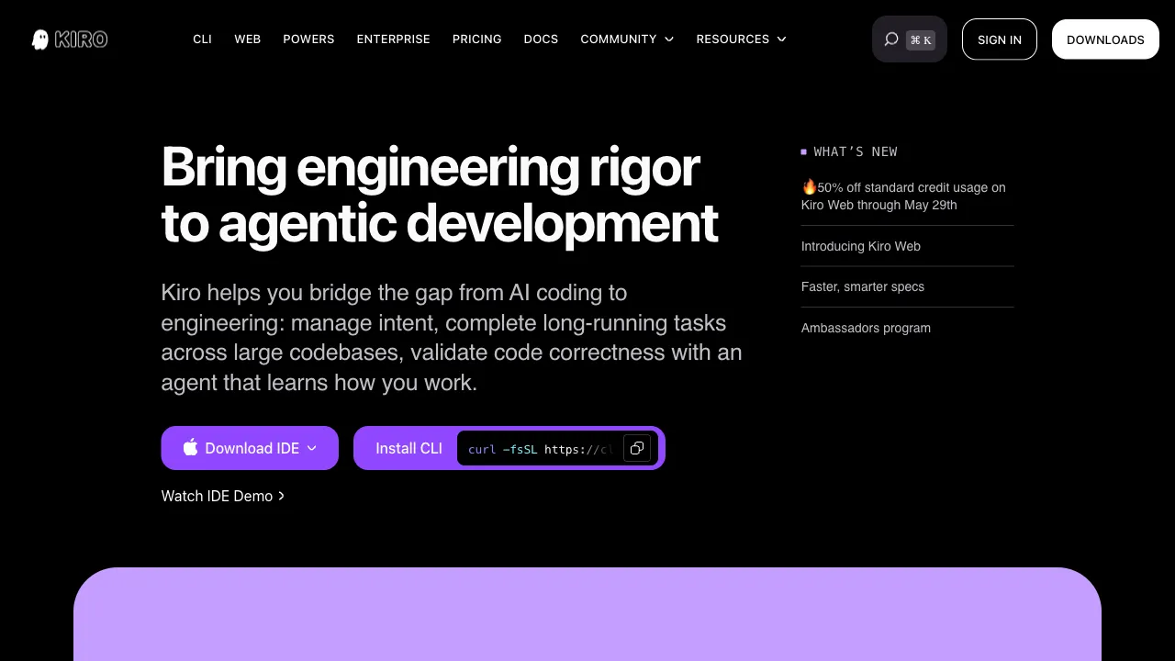Image resolution: width=1175 pixels, height=661 pixels.
Task: Open the Docs nav item
Action: click(x=542, y=39)
